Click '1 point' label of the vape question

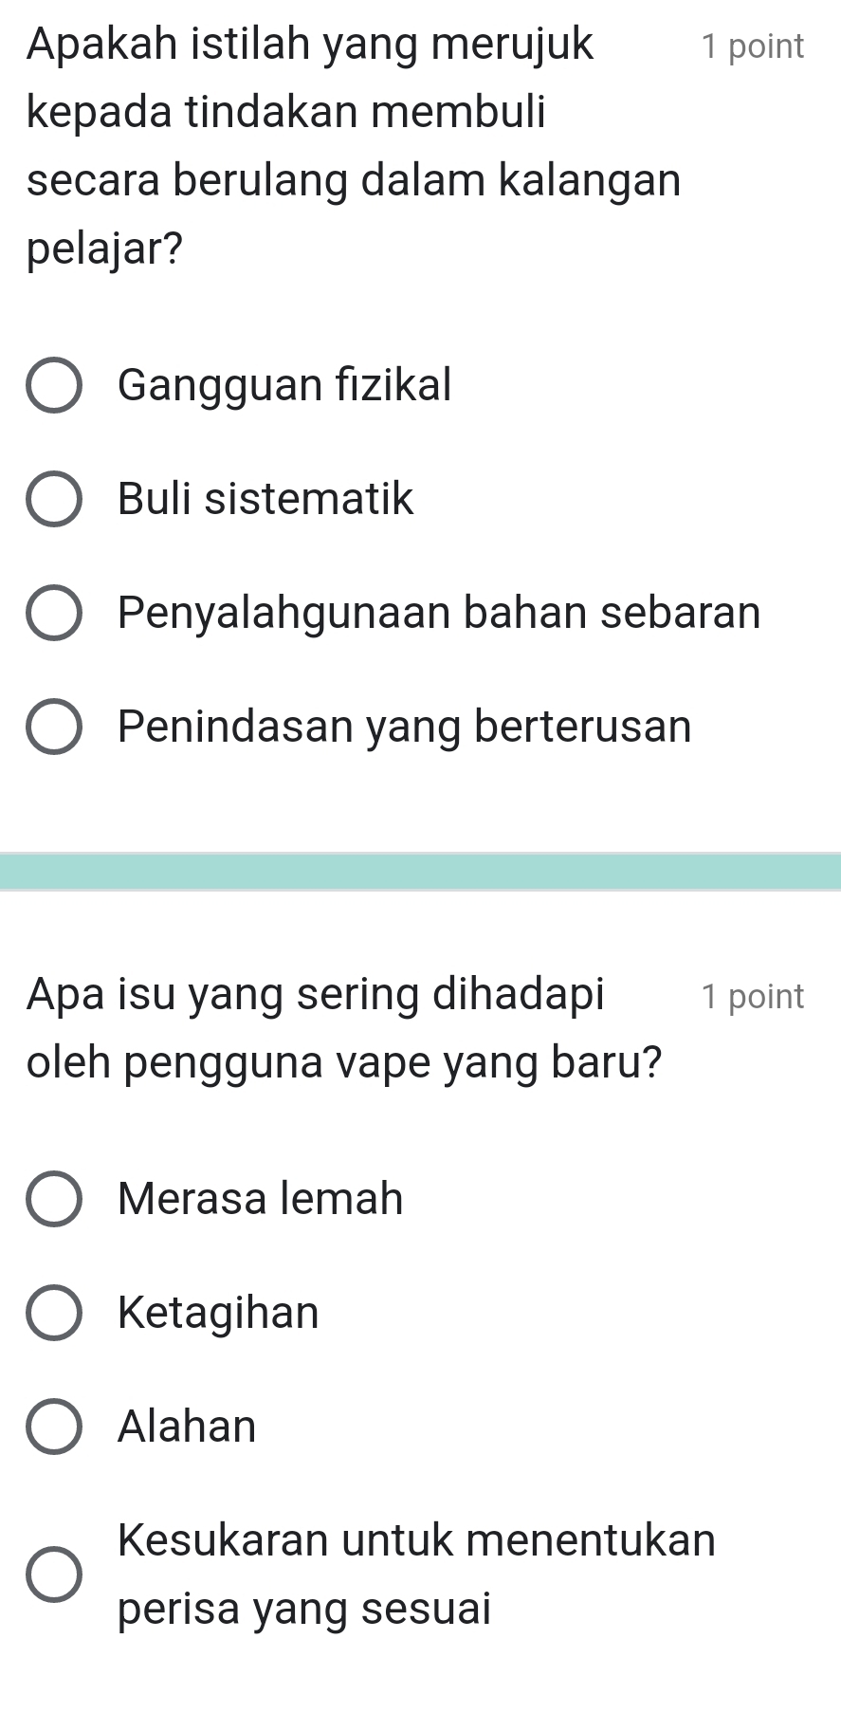point(752,996)
